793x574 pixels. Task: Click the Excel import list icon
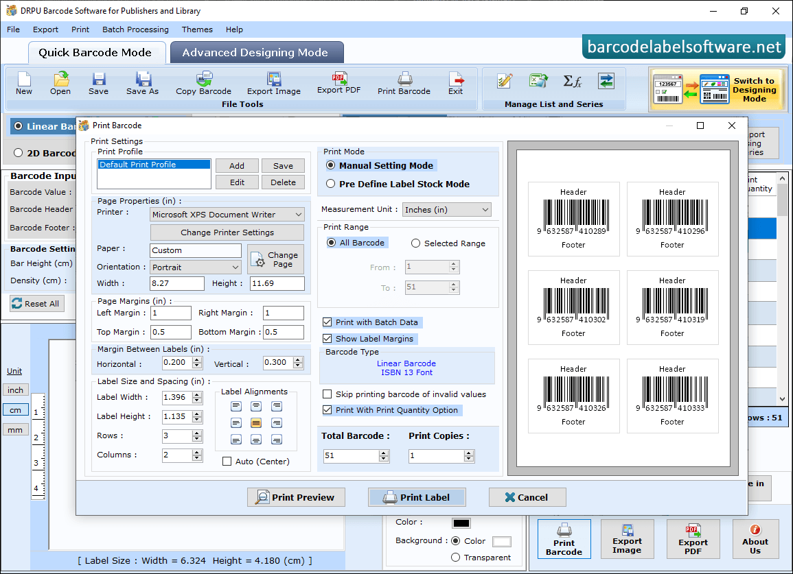tap(538, 81)
